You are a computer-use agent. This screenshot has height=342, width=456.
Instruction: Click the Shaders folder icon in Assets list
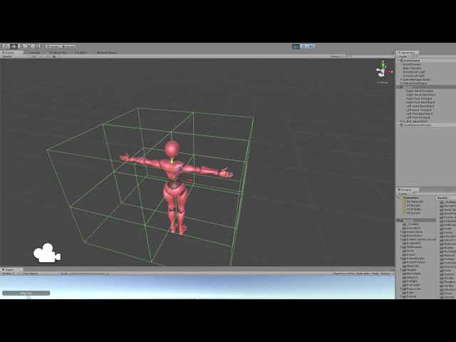(x=442, y=282)
